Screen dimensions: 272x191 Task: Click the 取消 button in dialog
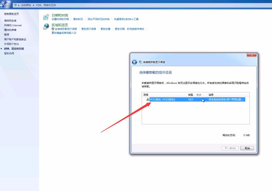pyautogui.click(x=247, y=148)
